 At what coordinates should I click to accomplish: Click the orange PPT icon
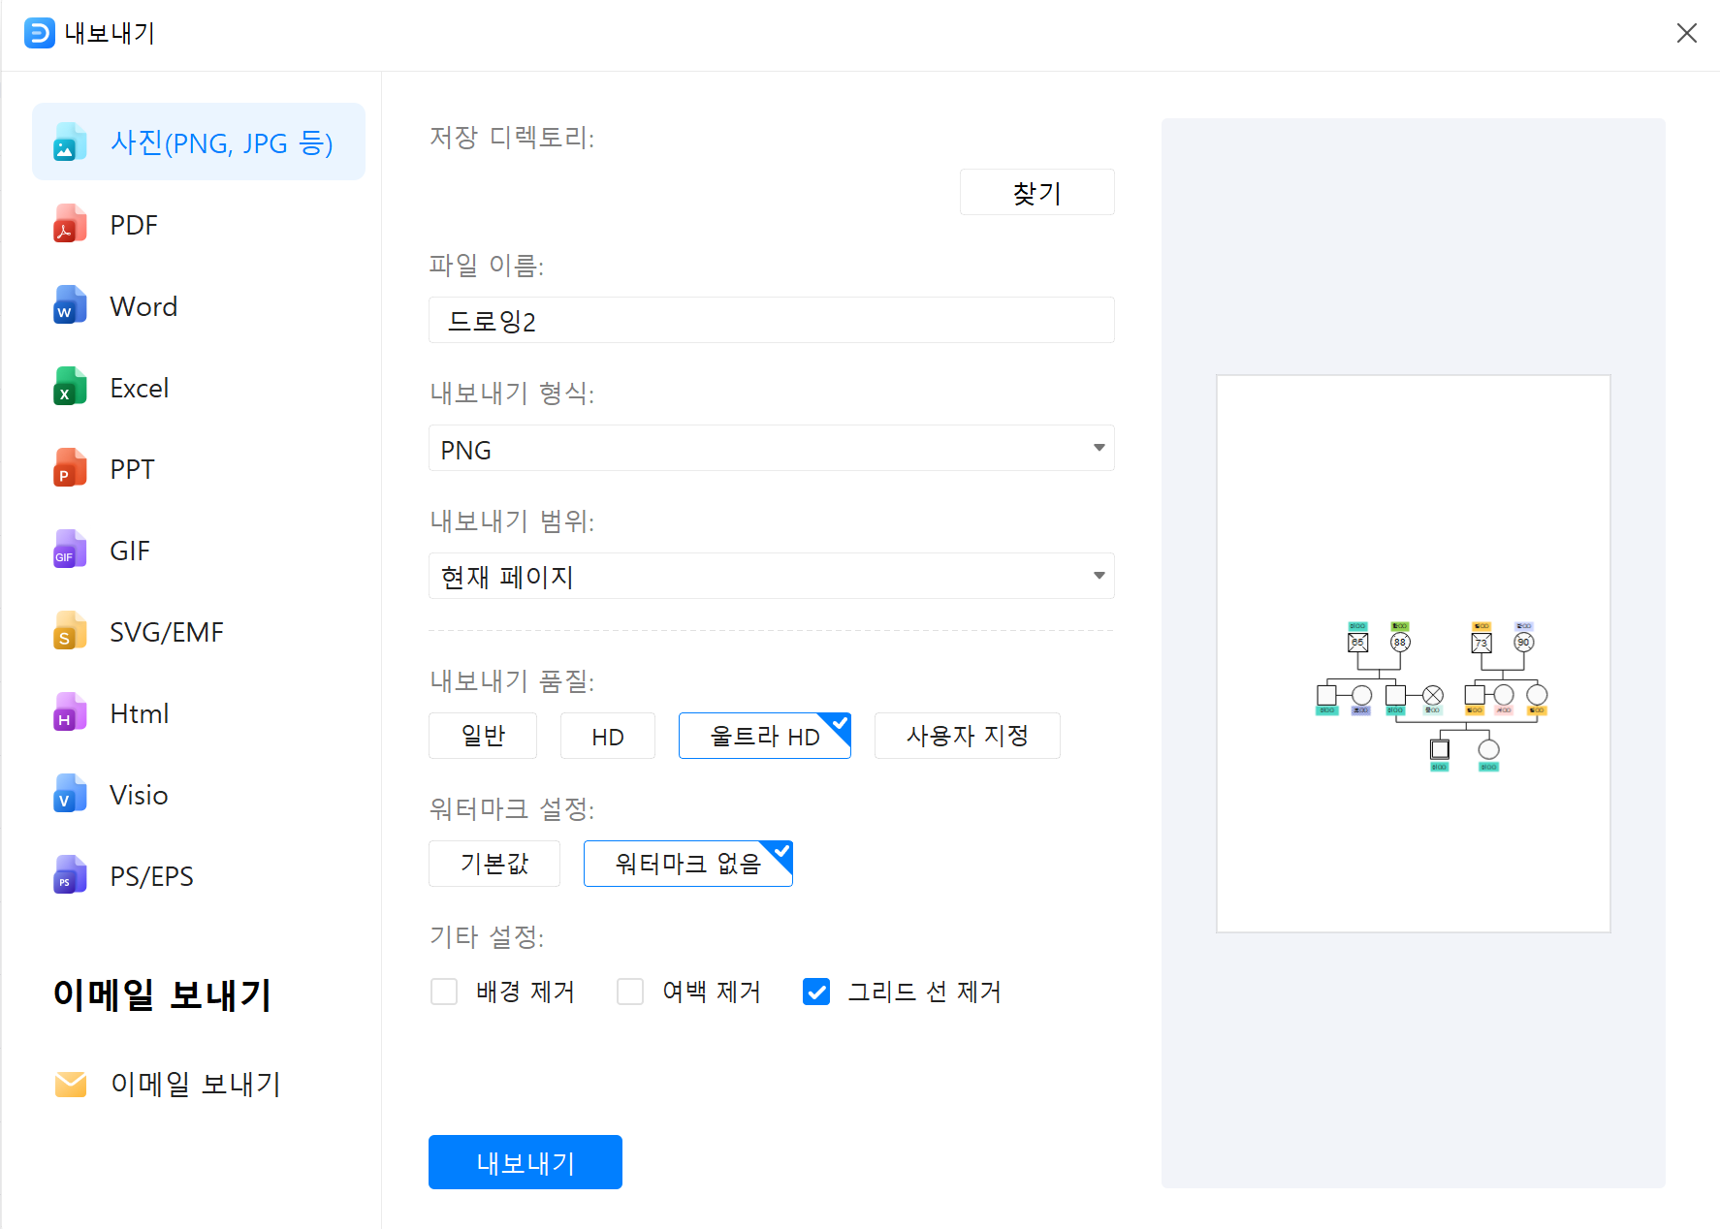70,468
